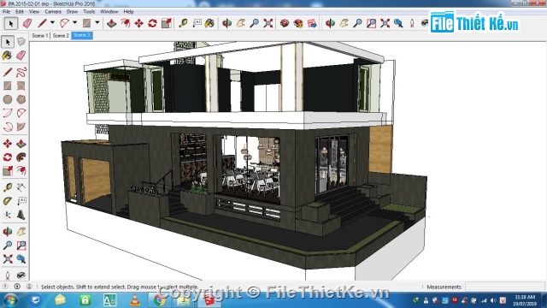Expand the Line tool dropdown arrow
This screenshot has width=547, height=308.
pyautogui.click(x=52, y=23)
